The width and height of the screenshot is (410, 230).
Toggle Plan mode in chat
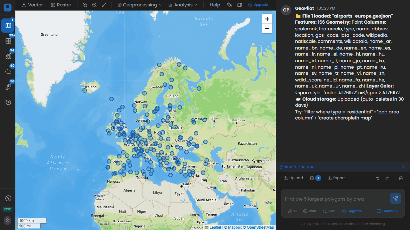pos(329,211)
